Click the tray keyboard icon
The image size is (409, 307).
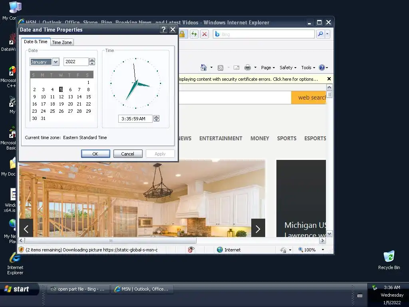360,296
